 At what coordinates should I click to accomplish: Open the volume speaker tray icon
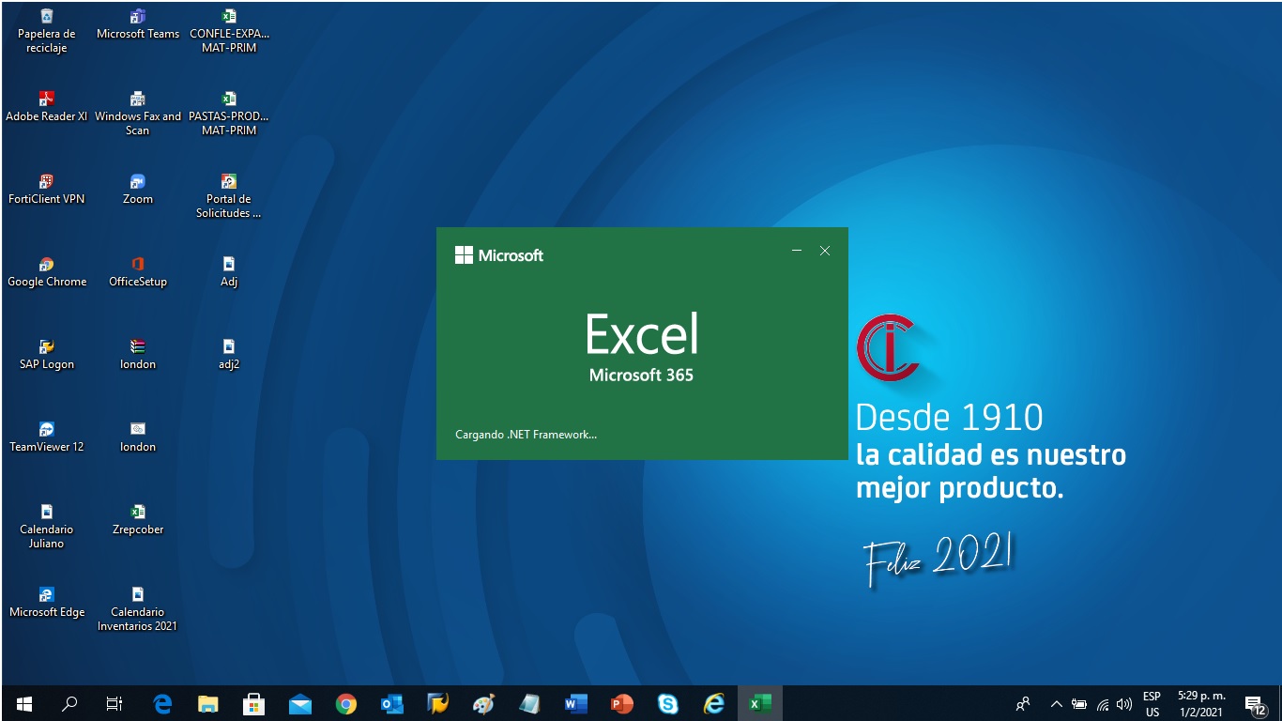tap(1124, 704)
